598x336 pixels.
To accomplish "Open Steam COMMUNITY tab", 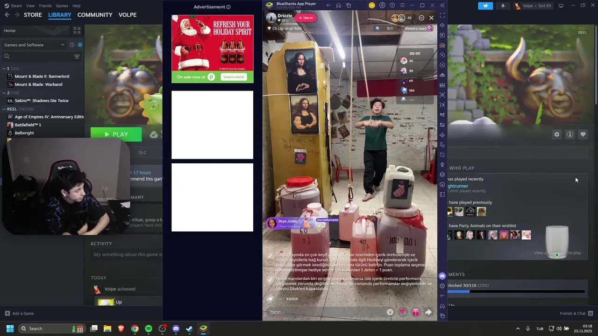I will tap(95, 15).
